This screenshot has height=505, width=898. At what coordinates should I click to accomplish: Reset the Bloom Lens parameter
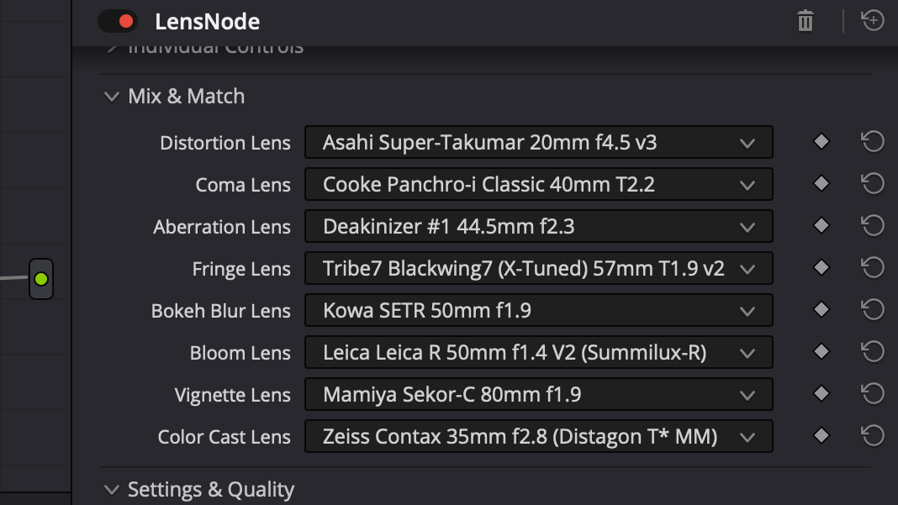click(873, 352)
